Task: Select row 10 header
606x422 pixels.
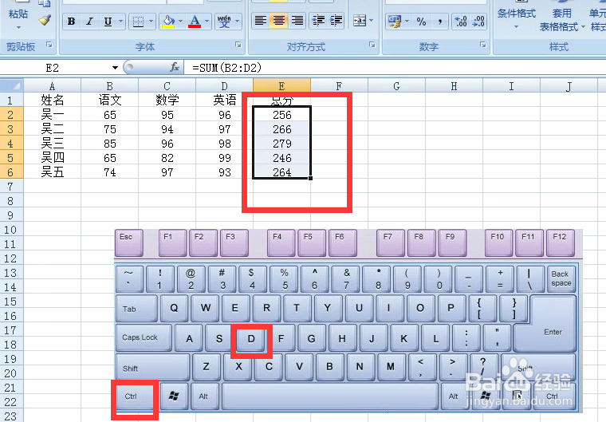Action: pyautogui.click(x=11, y=230)
